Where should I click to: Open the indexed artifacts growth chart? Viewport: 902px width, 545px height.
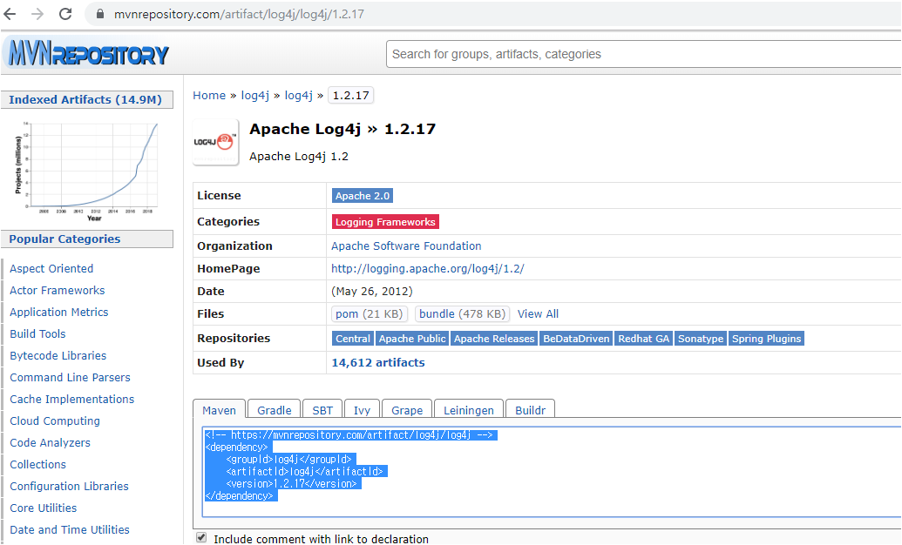(86, 171)
